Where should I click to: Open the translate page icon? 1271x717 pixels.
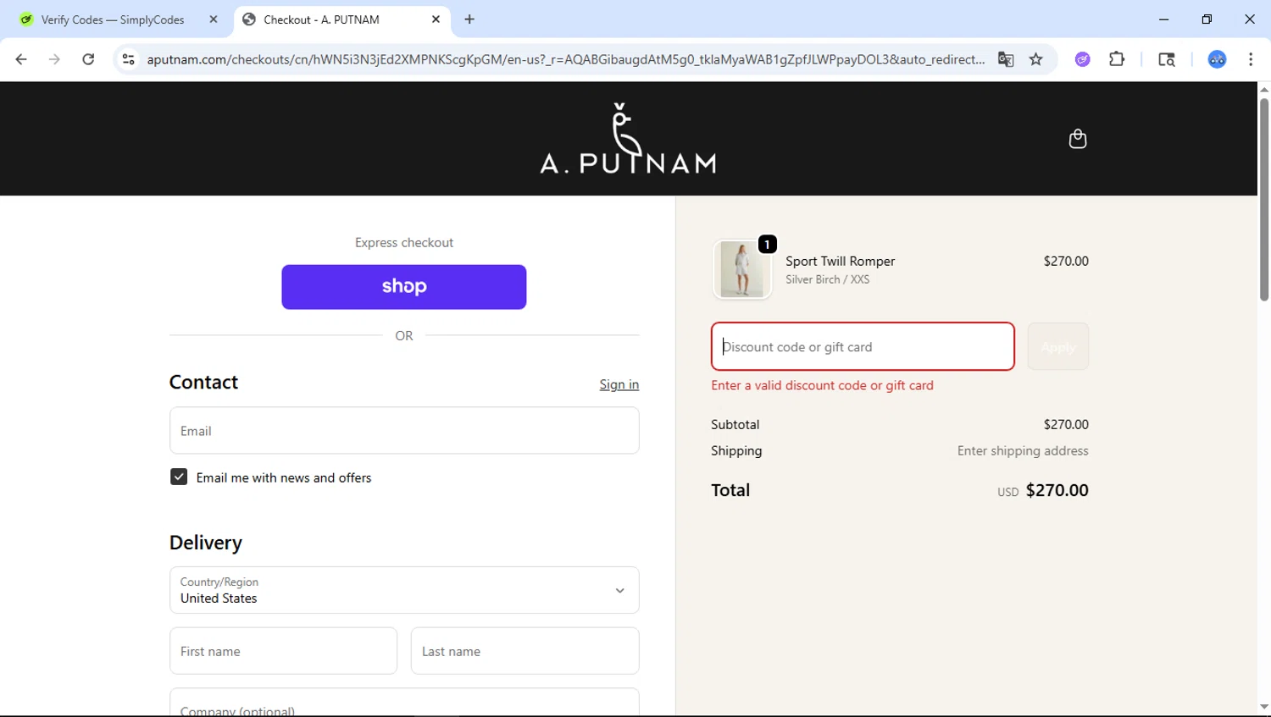point(1006,59)
